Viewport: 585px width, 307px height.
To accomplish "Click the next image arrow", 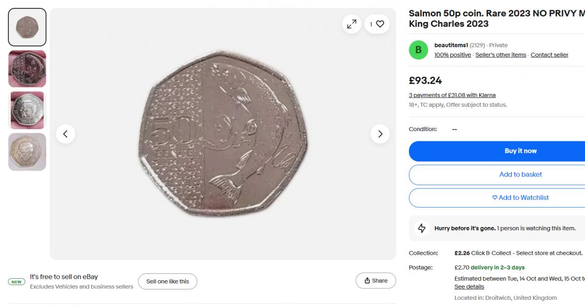I will tap(380, 134).
